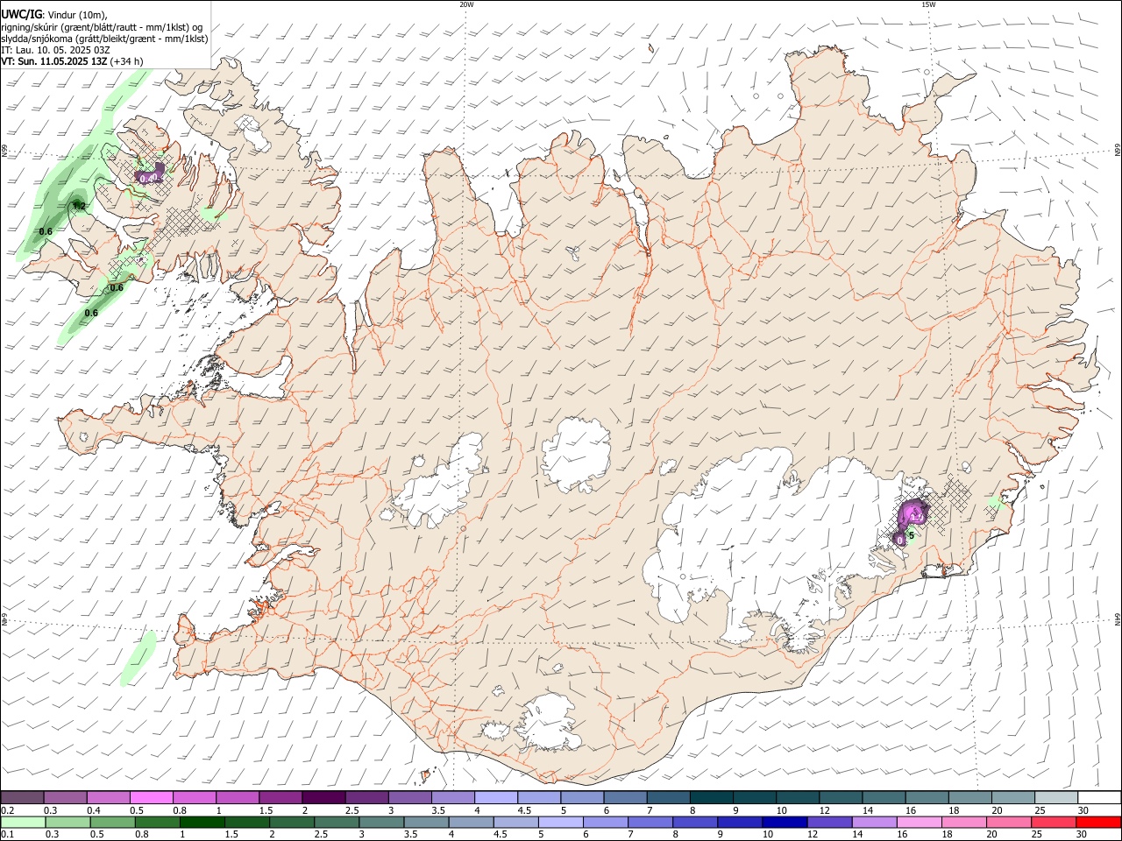This screenshot has height=841, width=1122.
Task: Click the '1.2' precipitation contour label in Westfjords
Action: (x=78, y=206)
